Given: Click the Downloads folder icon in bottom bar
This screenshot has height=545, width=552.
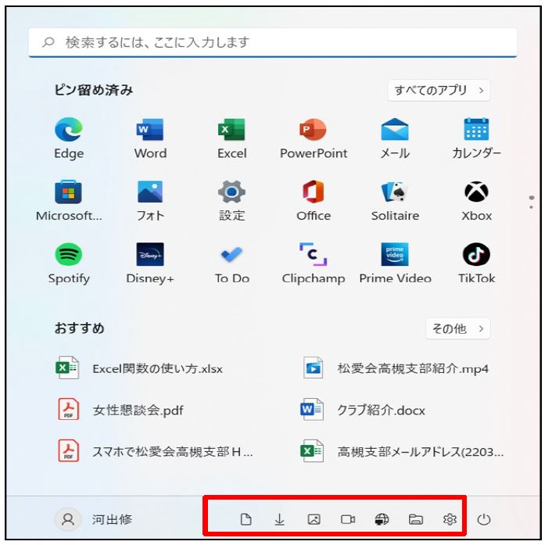Looking at the screenshot, I should 279,519.
